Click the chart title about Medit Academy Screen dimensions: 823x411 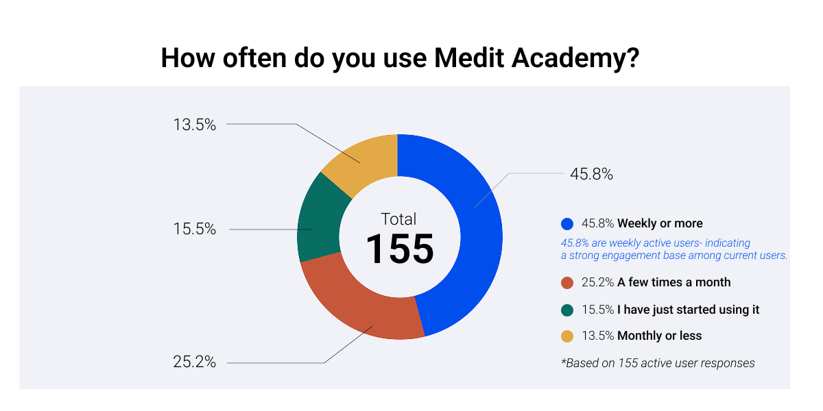point(401,59)
